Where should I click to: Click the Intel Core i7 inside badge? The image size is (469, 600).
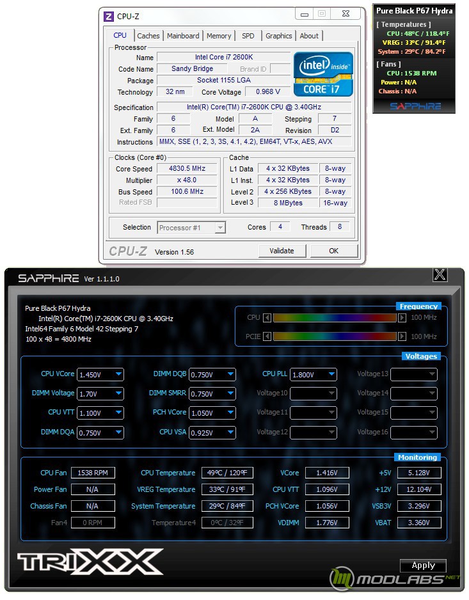[323, 74]
